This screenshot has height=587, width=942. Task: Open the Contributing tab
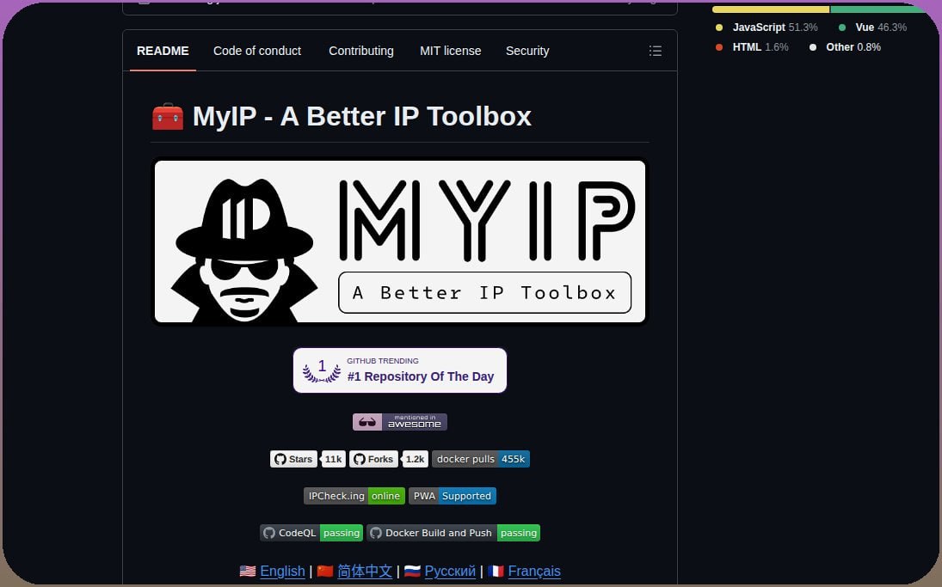[x=361, y=51]
